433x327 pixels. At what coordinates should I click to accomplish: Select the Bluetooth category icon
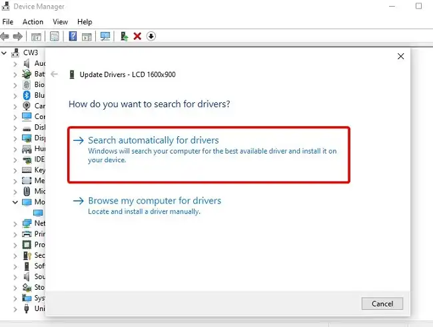27,95
